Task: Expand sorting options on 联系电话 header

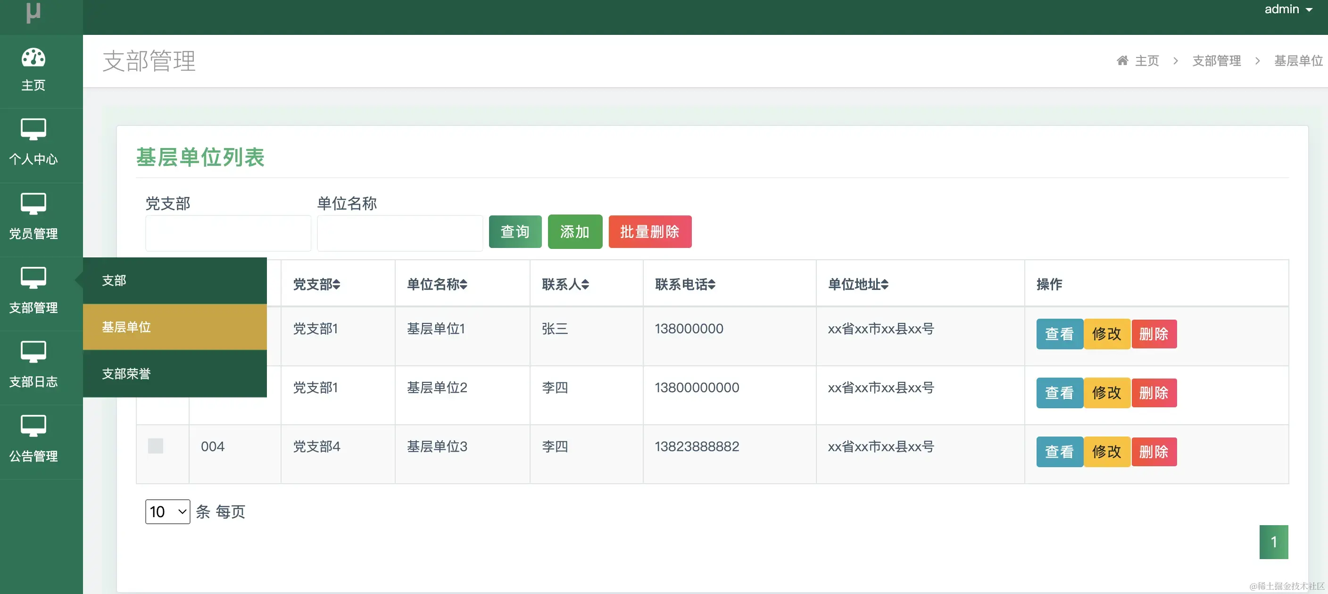Action: 685,284
